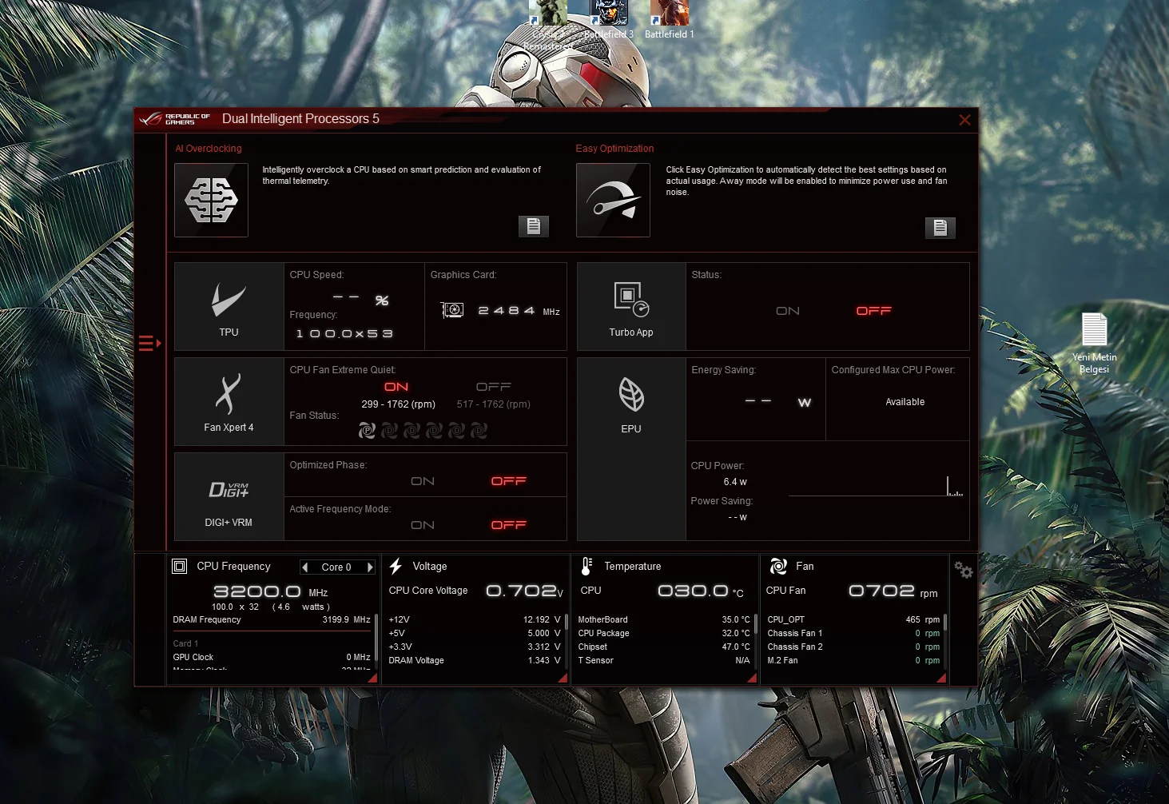Expand Temperature panel via red corner triangle
The height and width of the screenshot is (804, 1169).
[752, 678]
